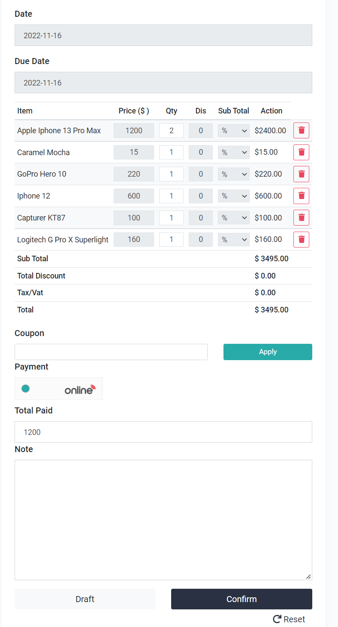Expand discount type selector for Iphone 12
338x627 pixels.
(x=233, y=196)
